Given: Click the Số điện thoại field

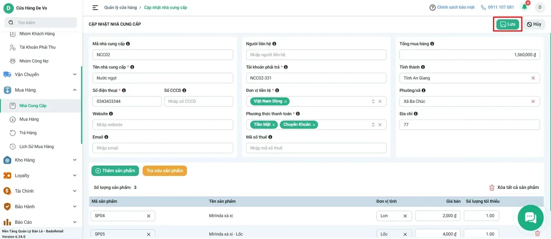Looking at the screenshot, I should pos(127,101).
